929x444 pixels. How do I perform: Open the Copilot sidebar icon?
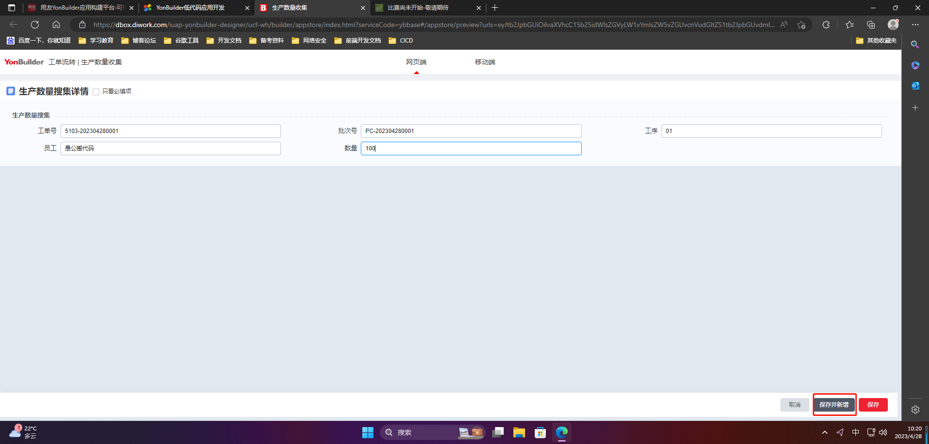click(915, 65)
